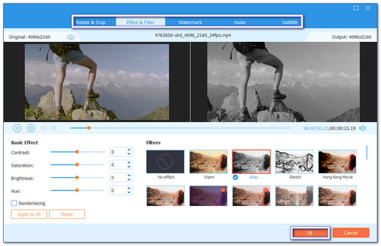Click the current time 00:00:01.21

coord(316,129)
